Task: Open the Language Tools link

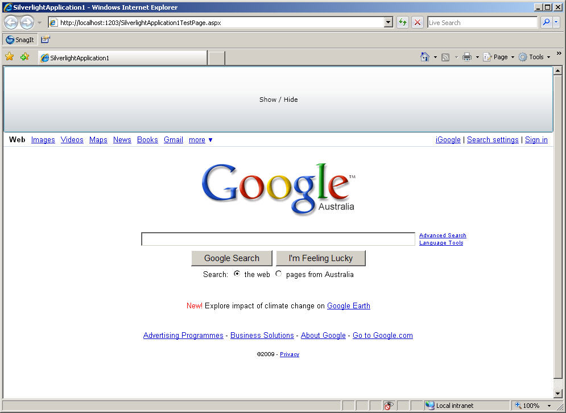Action: 441,243
